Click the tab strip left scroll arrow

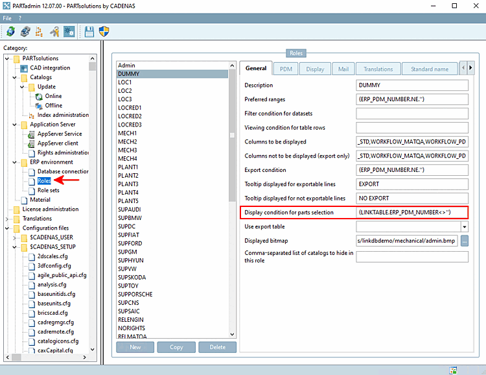(463, 67)
